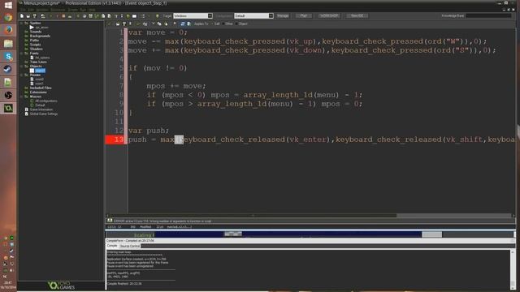Select the Backgrounds folder in resource tree
Screen dimensions: 520x292
[x=40, y=36]
